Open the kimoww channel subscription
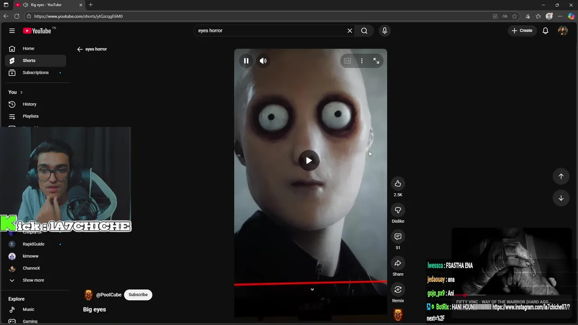The width and height of the screenshot is (578, 325). pyautogui.click(x=36, y=256)
